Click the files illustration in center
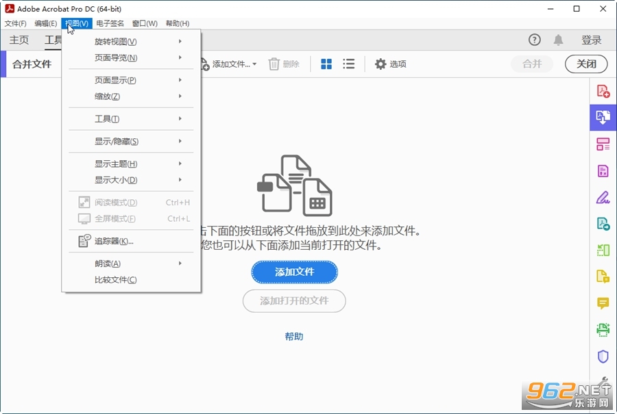This screenshot has height=414, width=617. (x=295, y=185)
